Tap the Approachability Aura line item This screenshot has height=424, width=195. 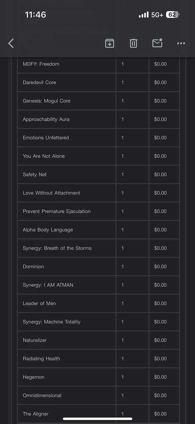[x=46, y=119]
